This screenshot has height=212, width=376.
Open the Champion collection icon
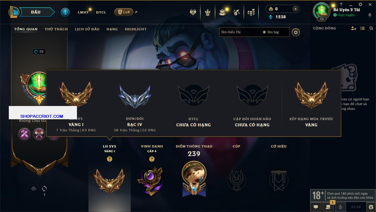208,12
